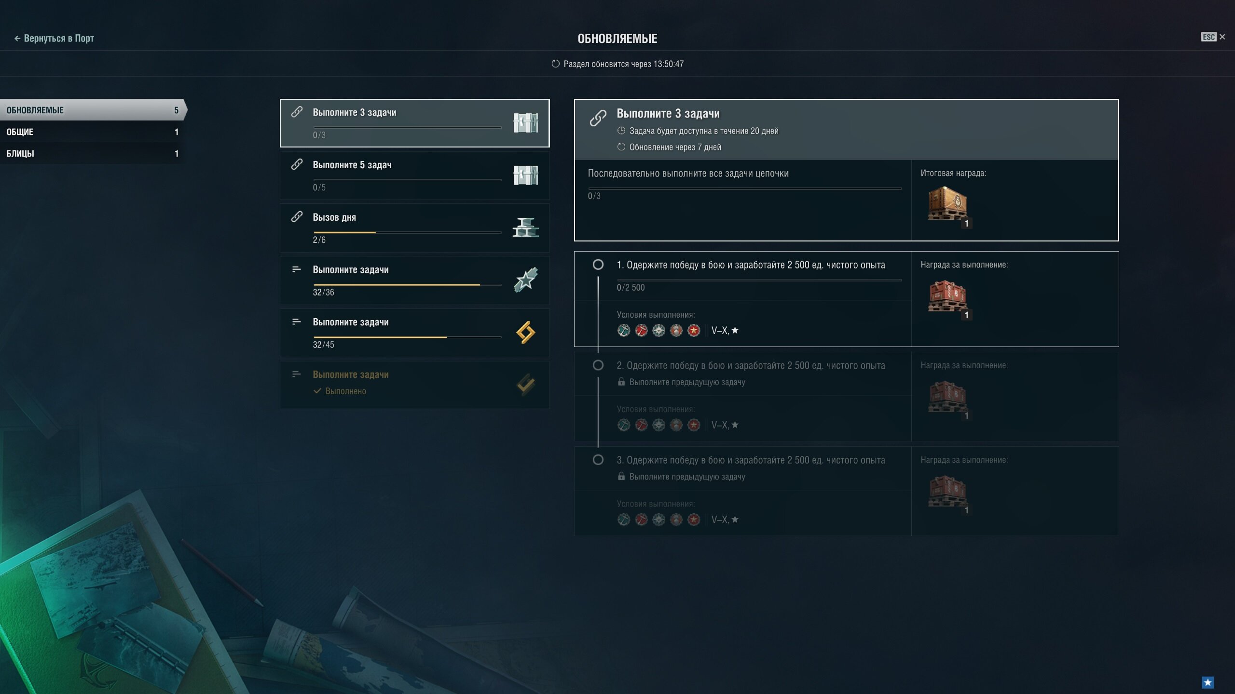The width and height of the screenshot is (1235, 694).
Task: Go back via Вернуться в Порт
Action: coord(54,38)
